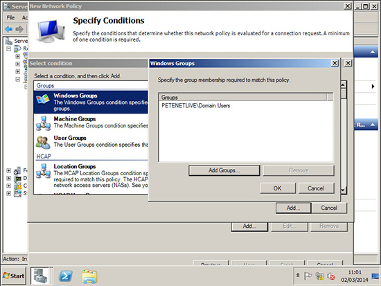Screen dimensions: 381x286
Task: Click the Action Center flag icon
Action: [308, 276]
